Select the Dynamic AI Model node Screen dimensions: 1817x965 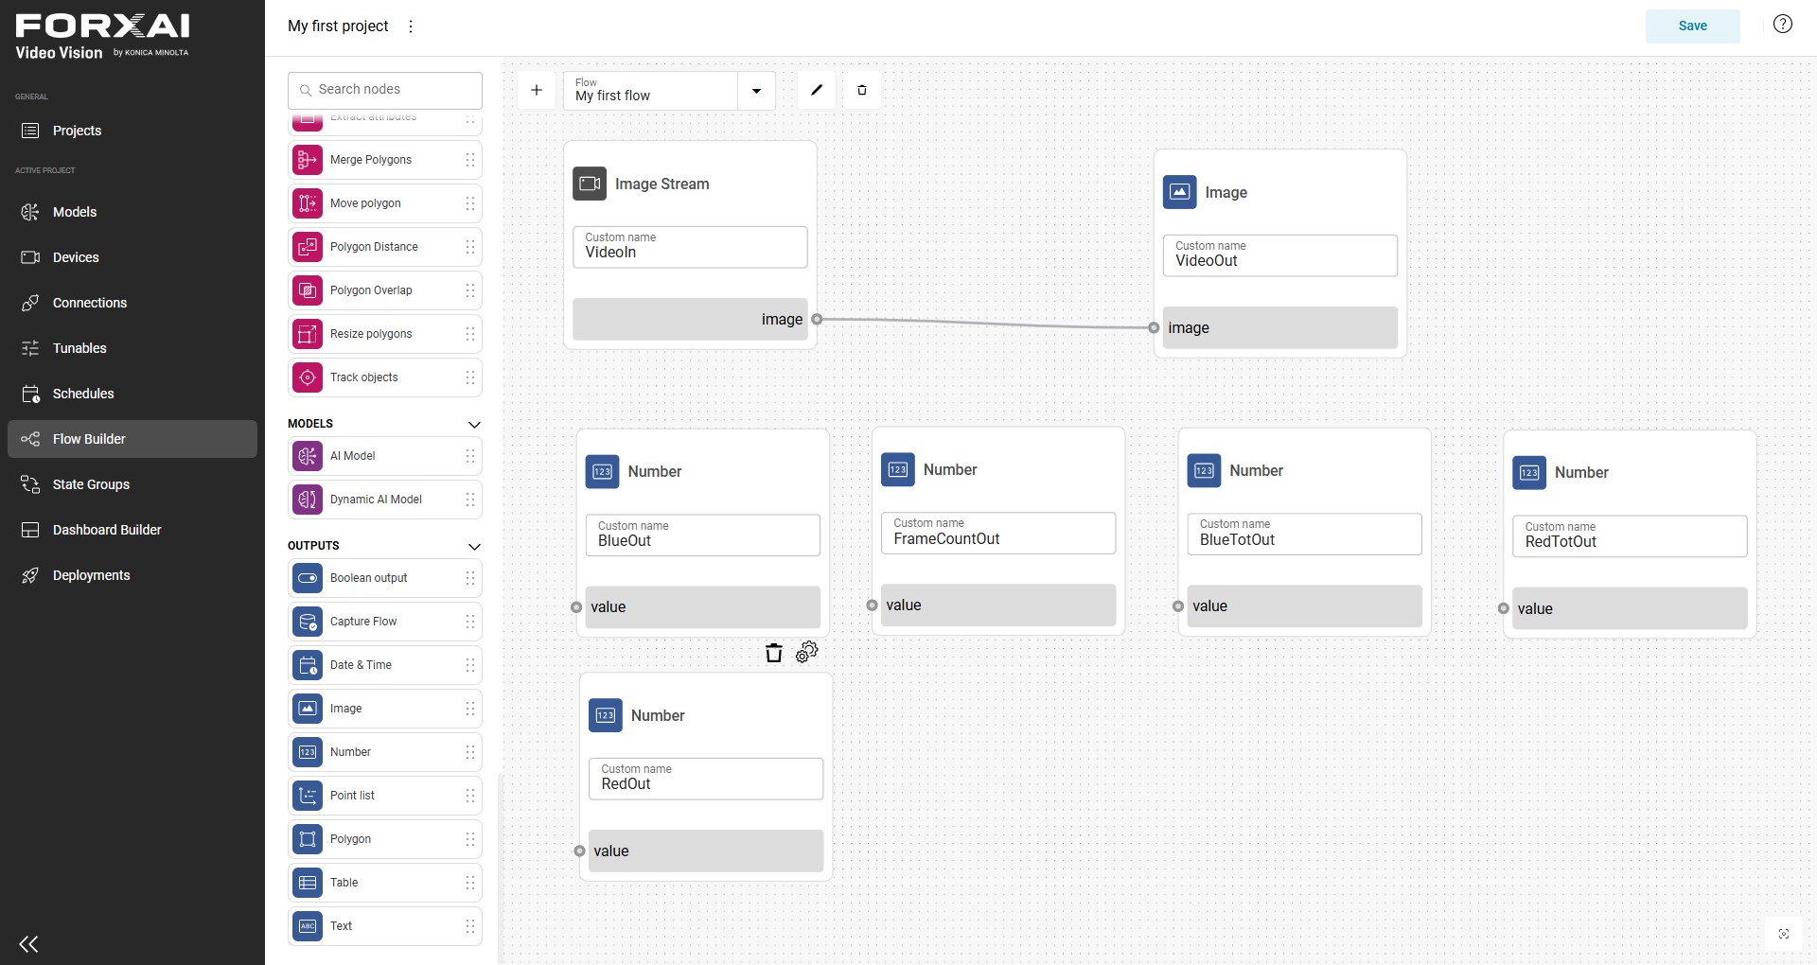[x=385, y=500]
